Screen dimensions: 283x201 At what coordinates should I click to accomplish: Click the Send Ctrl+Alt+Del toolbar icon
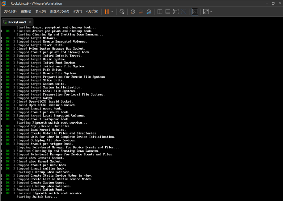122,12
